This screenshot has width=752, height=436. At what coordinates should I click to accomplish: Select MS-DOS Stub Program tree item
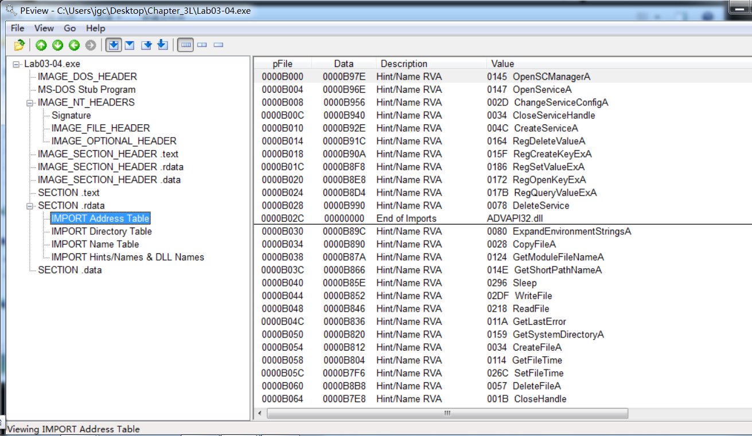[87, 90]
